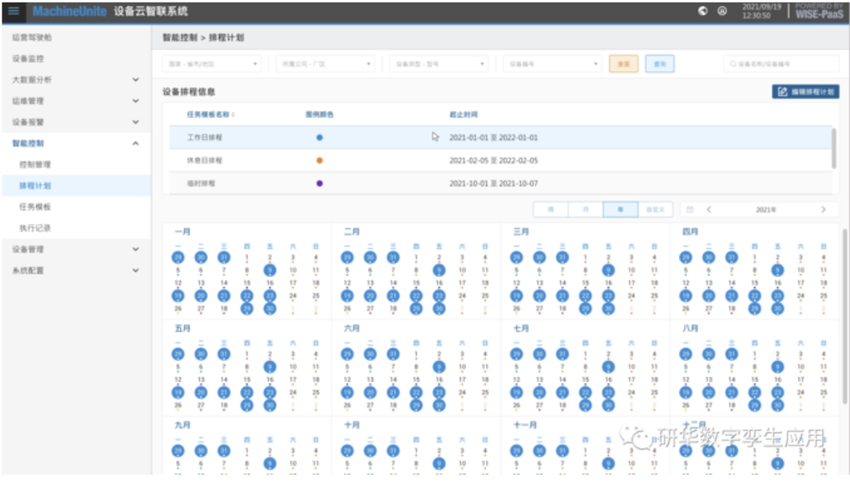Expand the 设备报警 sidebar section chevron
Image resolution: width=850 pixels, height=491 pixels.
[136, 122]
